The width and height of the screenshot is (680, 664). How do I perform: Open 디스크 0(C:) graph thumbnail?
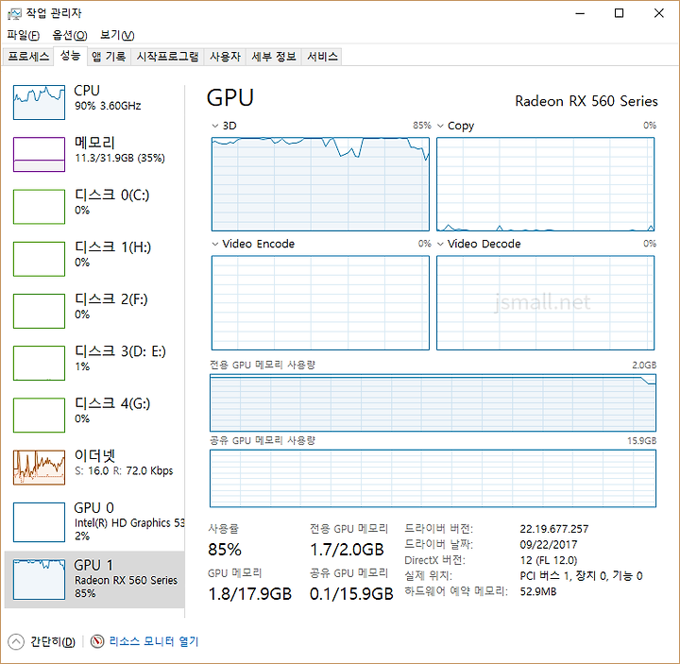coord(39,207)
